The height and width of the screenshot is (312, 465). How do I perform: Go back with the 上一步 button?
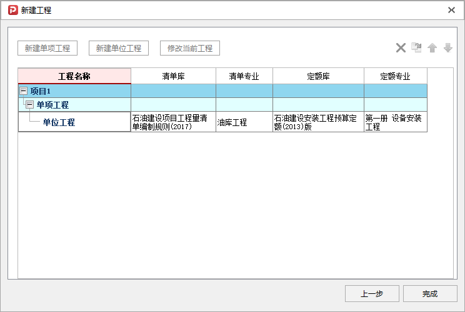coord(372,294)
